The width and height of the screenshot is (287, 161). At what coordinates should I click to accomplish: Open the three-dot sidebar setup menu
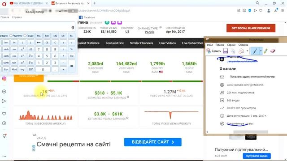tap(4, 156)
